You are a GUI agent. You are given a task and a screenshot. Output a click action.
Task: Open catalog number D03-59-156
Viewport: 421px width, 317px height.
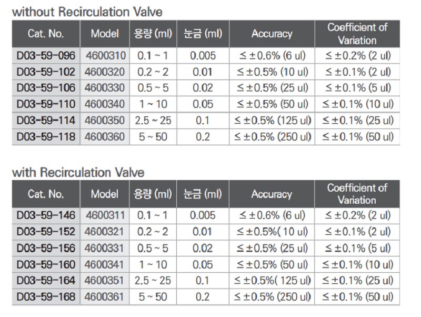click(x=46, y=248)
